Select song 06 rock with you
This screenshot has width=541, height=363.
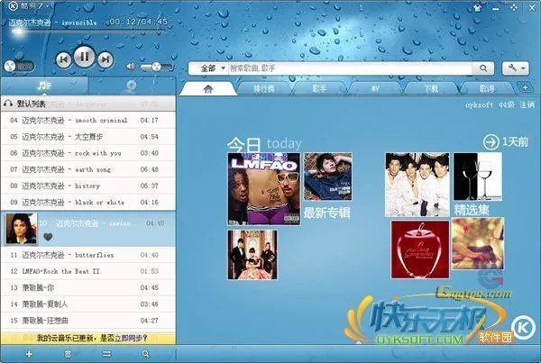coord(88,153)
